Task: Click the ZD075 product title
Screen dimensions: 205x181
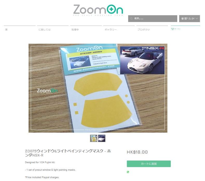Action: pyautogui.click(x=68, y=153)
